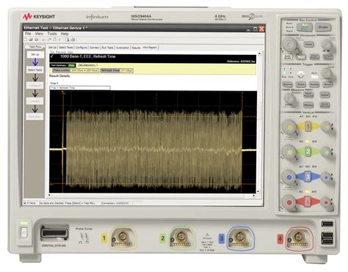
Task: Click the report's vertical scrollbar down arrow
Action: [258, 191]
